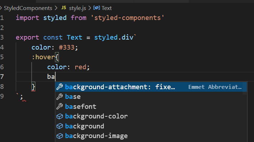Expand chevron between style.js and Text
The image size is (254, 142).
pos(90,8)
